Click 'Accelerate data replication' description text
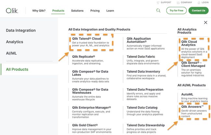This screenshot has width=211, height=135. [x=88, y=62]
